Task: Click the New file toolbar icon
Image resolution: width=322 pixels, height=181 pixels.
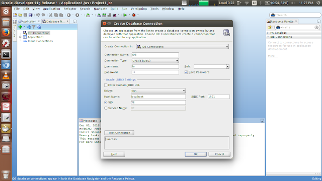Action: [x=15, y=15]
